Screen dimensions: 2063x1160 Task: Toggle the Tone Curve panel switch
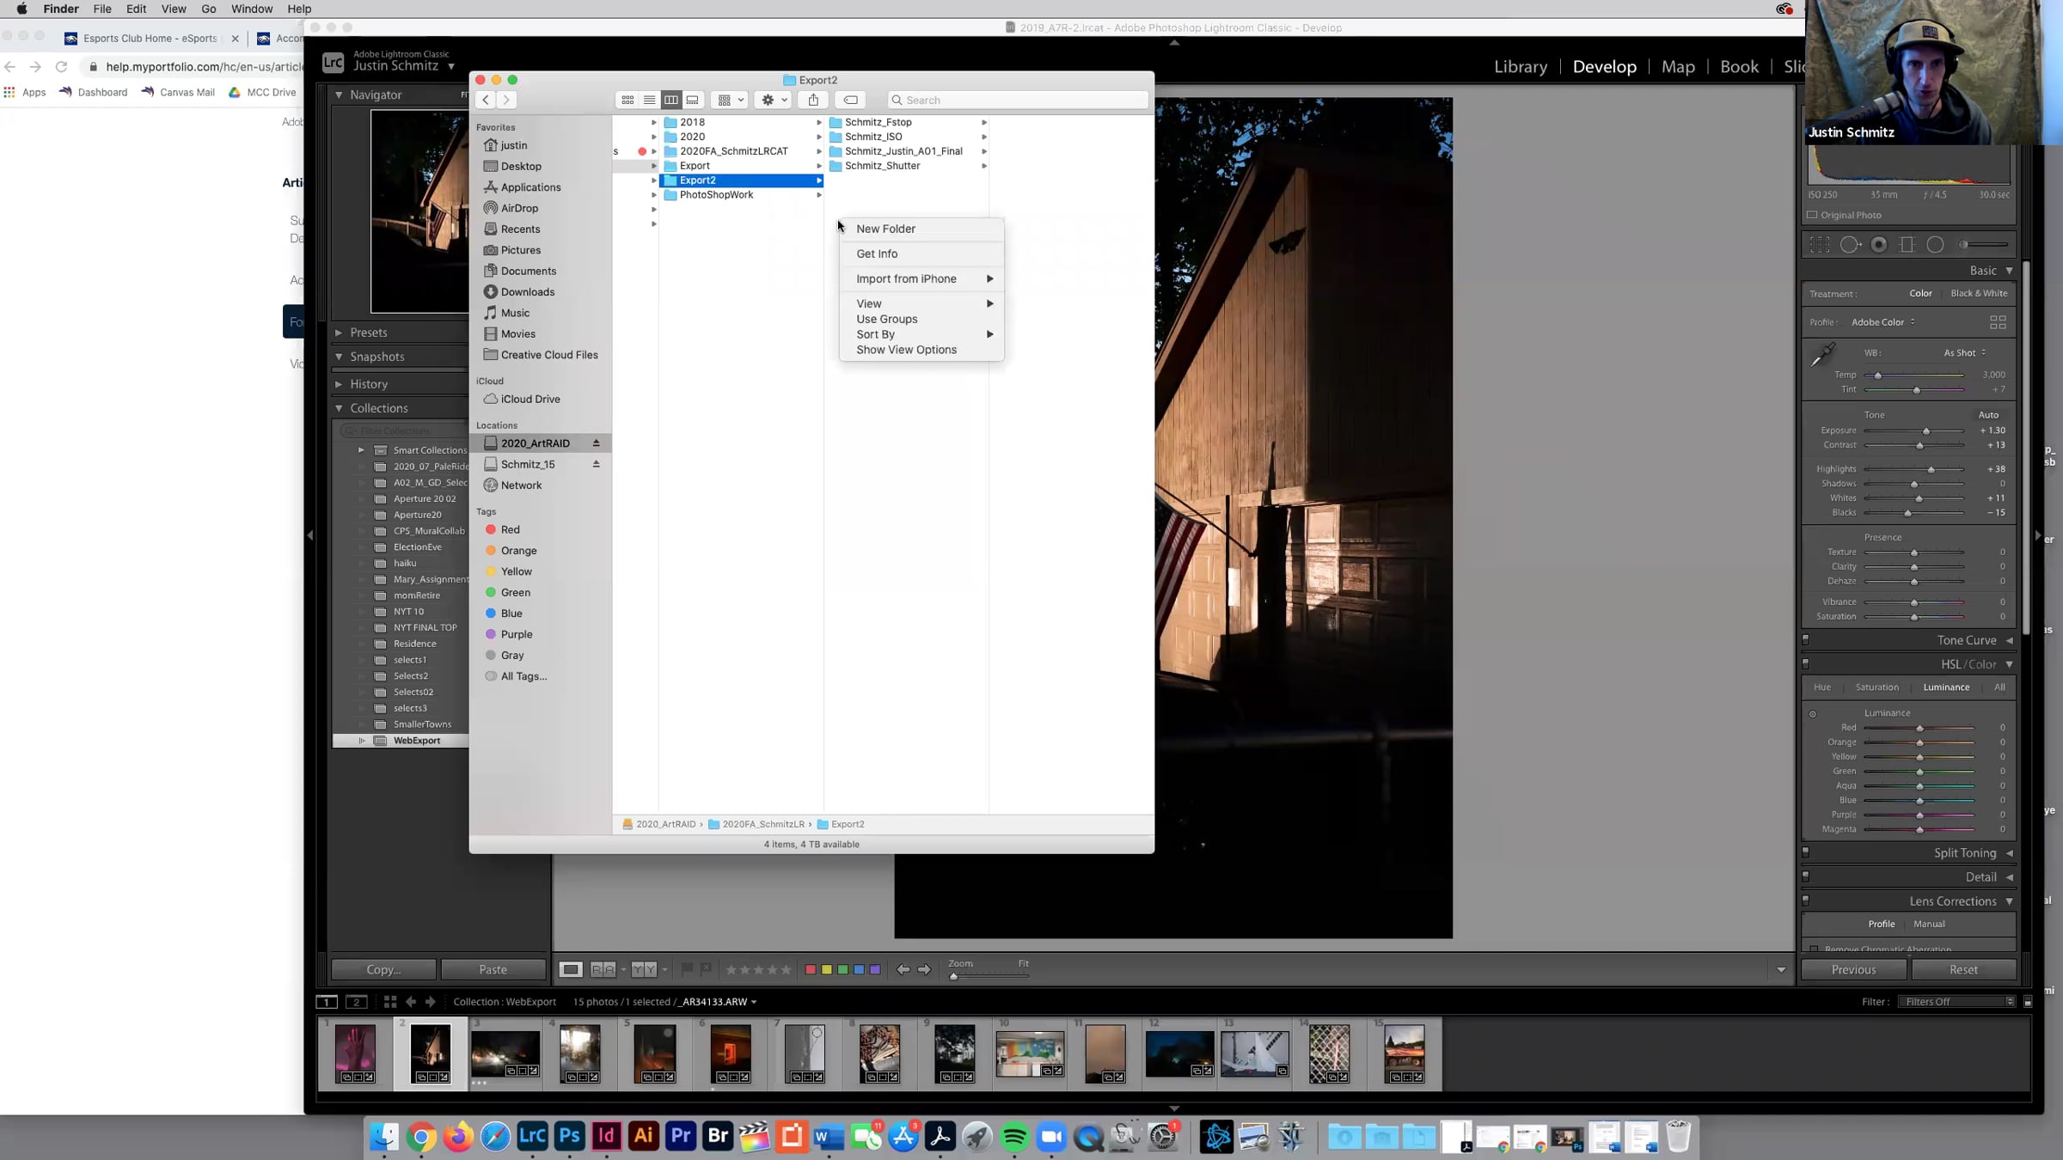point(1806,640)
